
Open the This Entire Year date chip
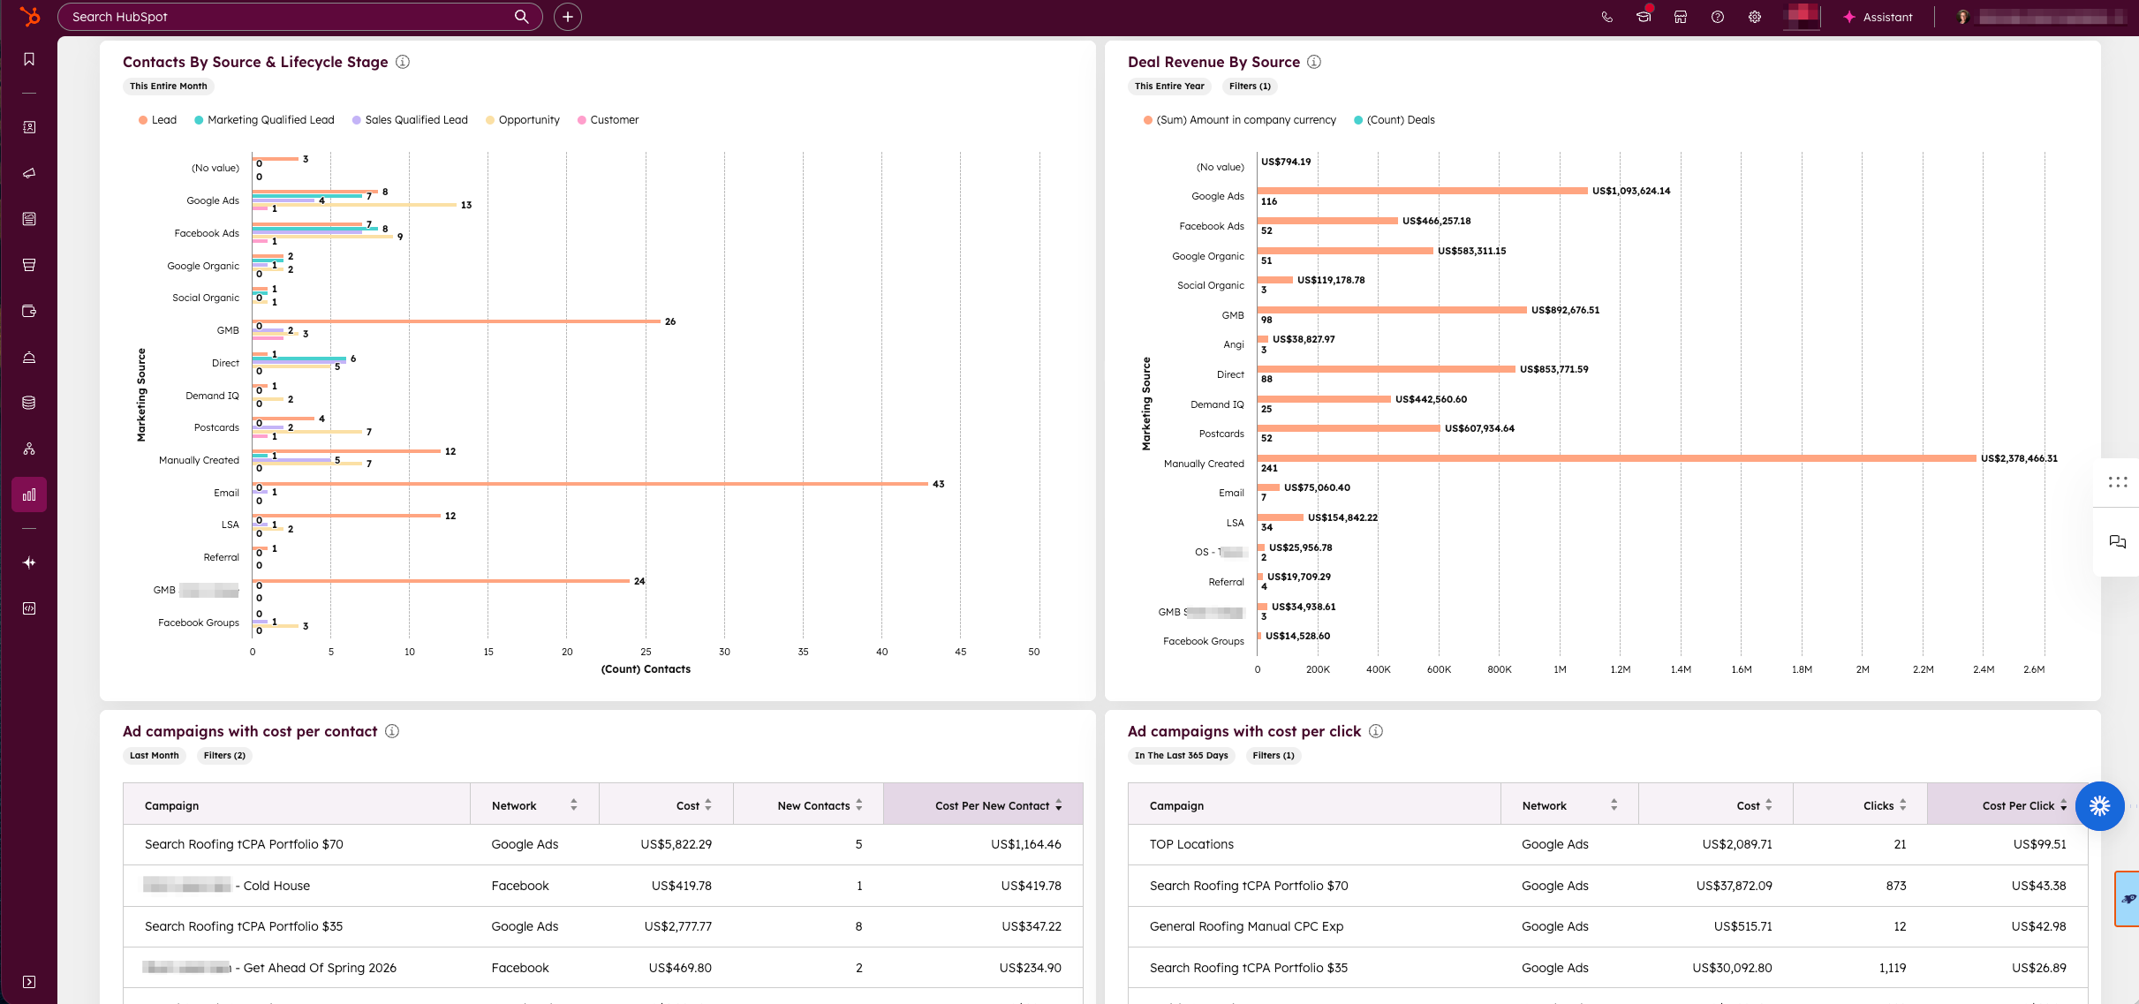coord(1168,86)
